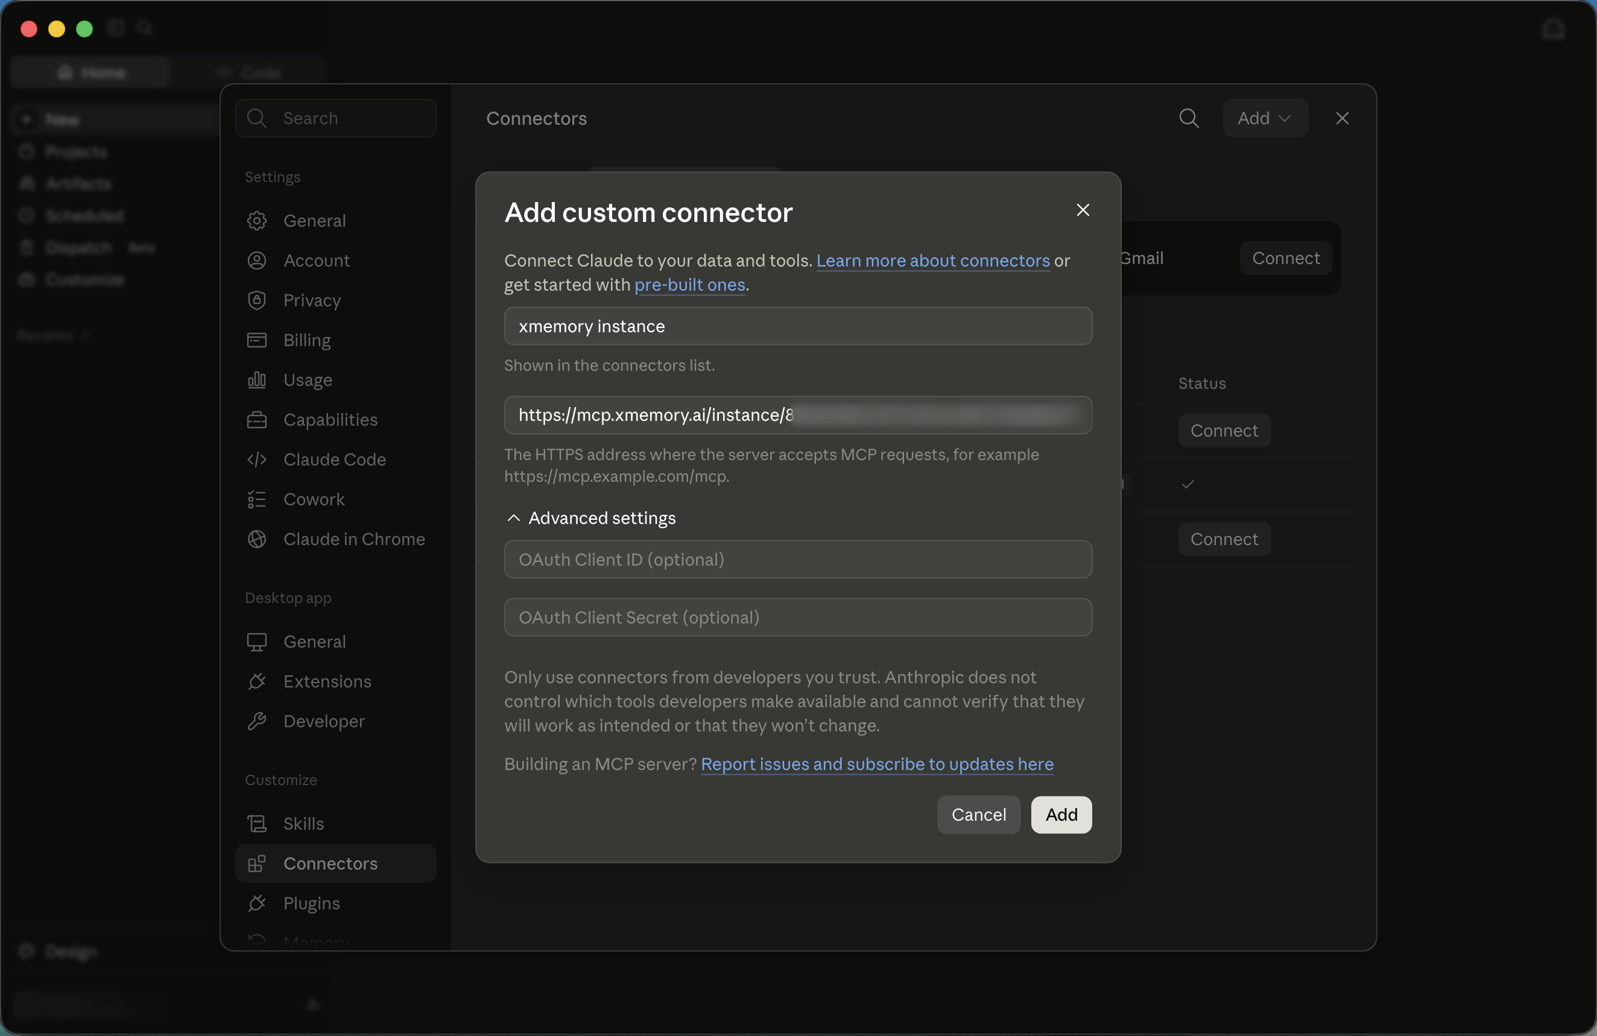Open the Account settings icon
The height and width of the screenshot is (1036, 1597).
tap(256, 261)
